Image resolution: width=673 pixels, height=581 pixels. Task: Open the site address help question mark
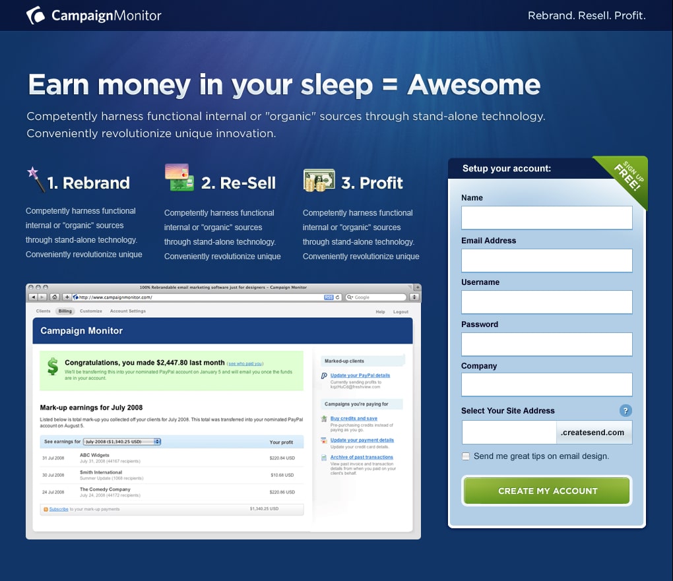pos(625,410)
